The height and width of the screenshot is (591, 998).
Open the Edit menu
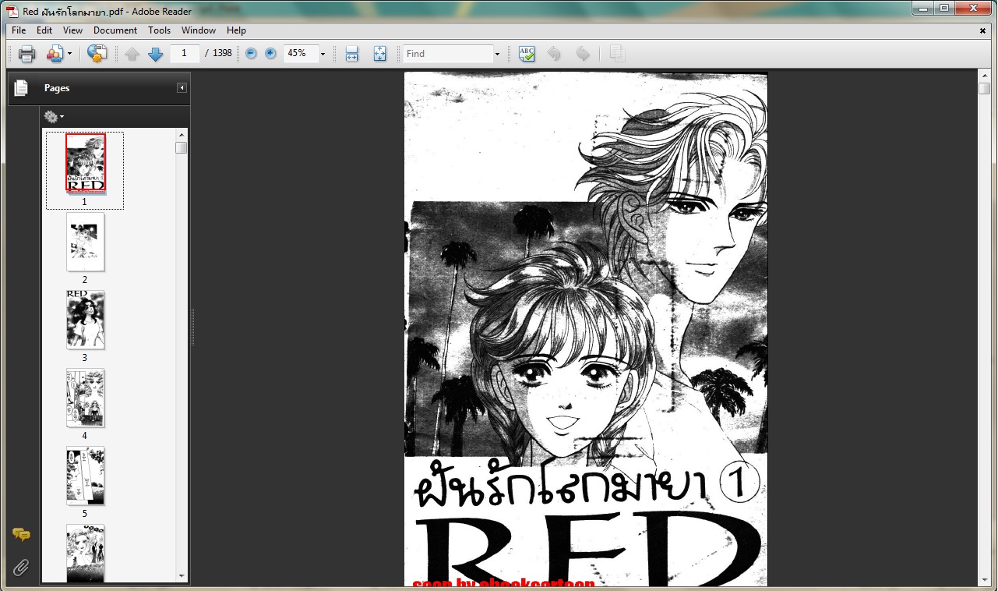pos(44,30)
